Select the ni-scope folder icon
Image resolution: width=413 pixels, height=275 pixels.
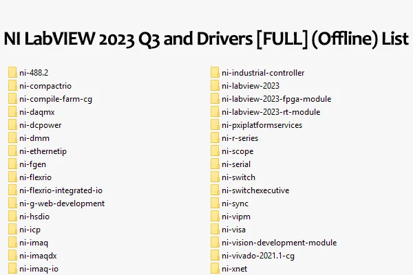(215, 151)
